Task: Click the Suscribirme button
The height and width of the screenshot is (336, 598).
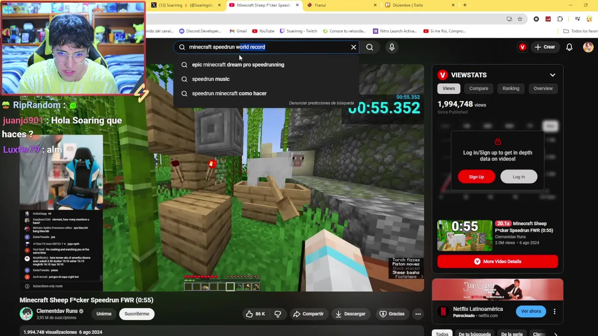Action: tap(137, 314)
